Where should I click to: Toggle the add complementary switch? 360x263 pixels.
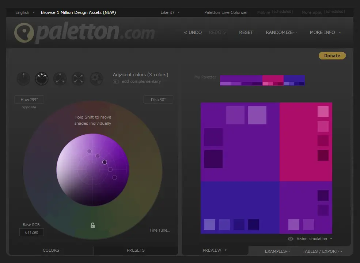[x=115, y=82]
